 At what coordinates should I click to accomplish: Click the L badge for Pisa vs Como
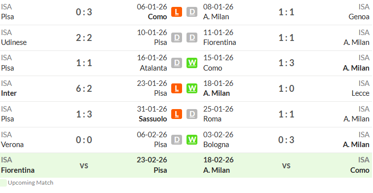click(177, 12)
